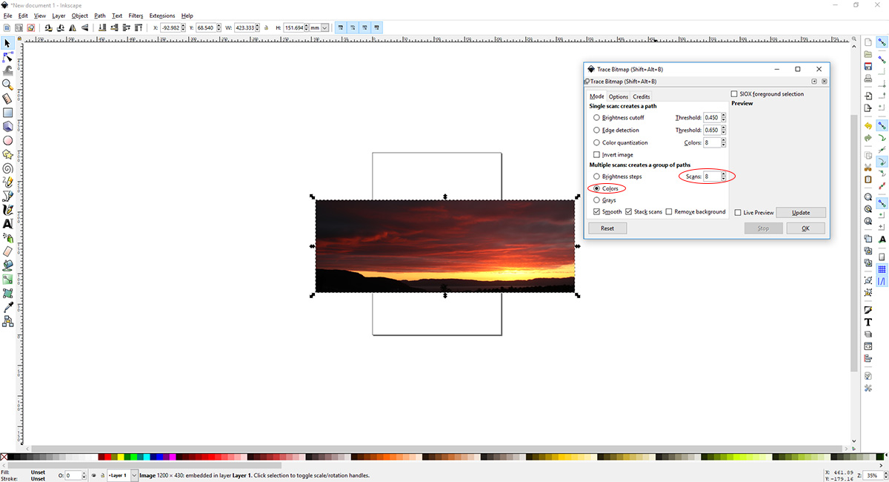Select the Ellipse circle tool

coord(7,140)
